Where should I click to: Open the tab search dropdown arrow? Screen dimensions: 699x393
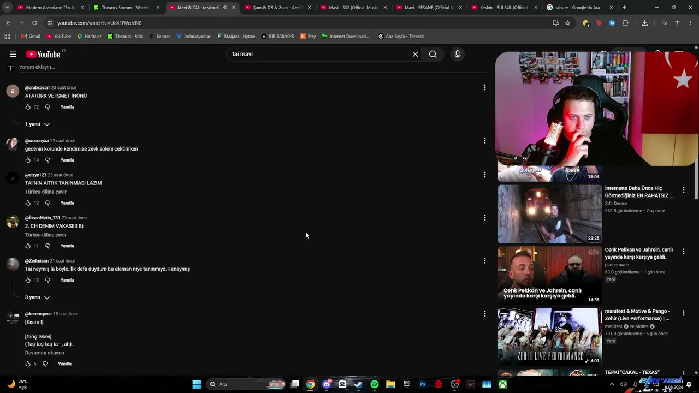pyautogui.click(x=7, y=8)
